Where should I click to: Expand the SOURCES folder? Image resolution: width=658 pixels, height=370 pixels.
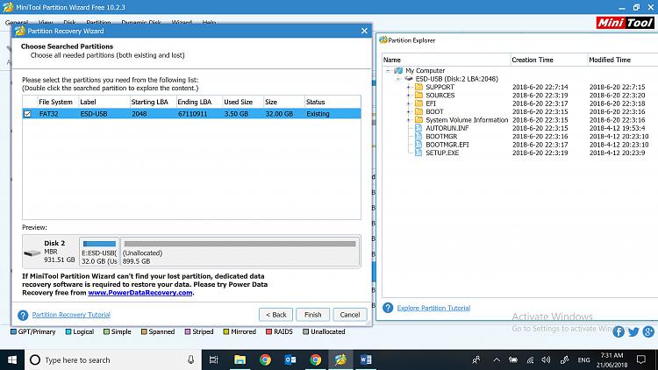coord(408,96)
